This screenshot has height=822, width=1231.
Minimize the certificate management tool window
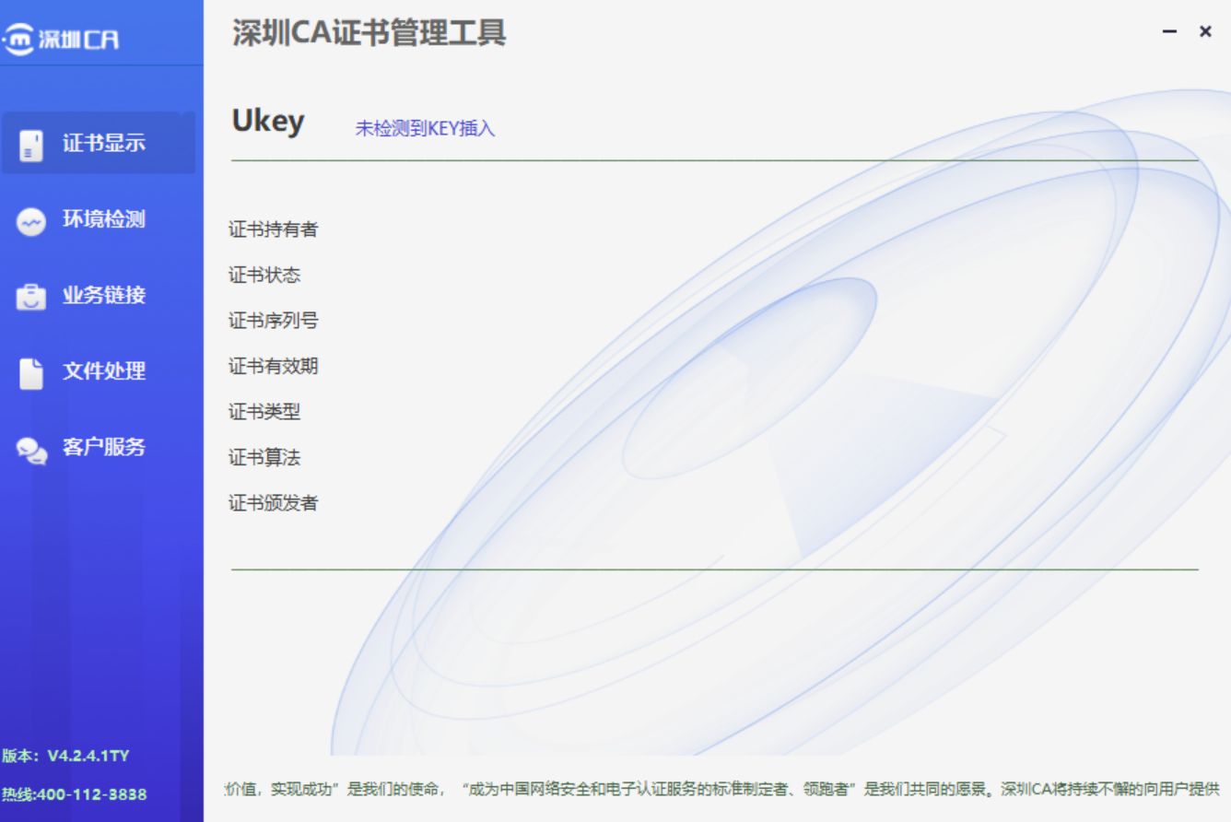(x=1169, y=31)
